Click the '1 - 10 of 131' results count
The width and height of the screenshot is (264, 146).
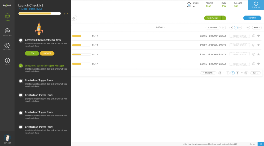click(x=160, y=27)
